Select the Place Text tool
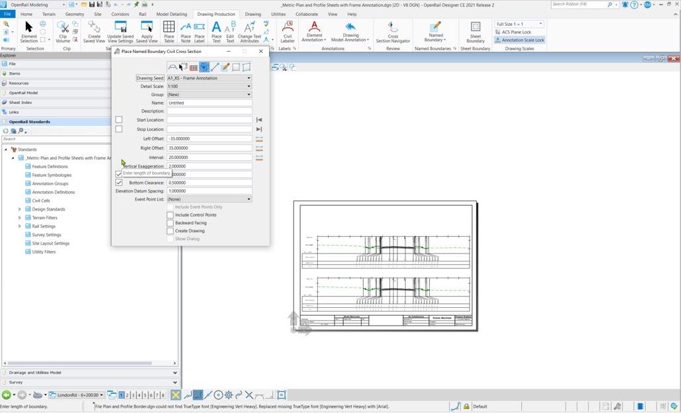 tap(217, 29)
